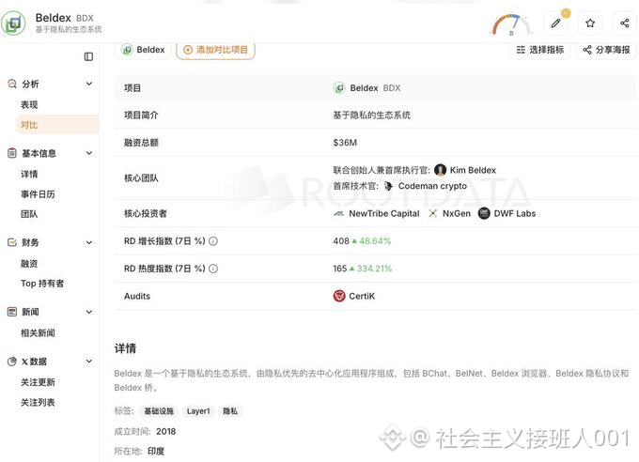Collapse the 基本信息 section chevron
The height and width of the screenshot is (462, 639).
tap(89, 153)
